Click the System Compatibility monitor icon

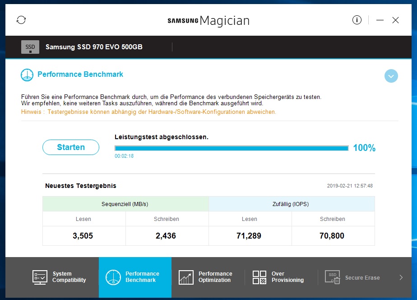click(x=40, y=277)
